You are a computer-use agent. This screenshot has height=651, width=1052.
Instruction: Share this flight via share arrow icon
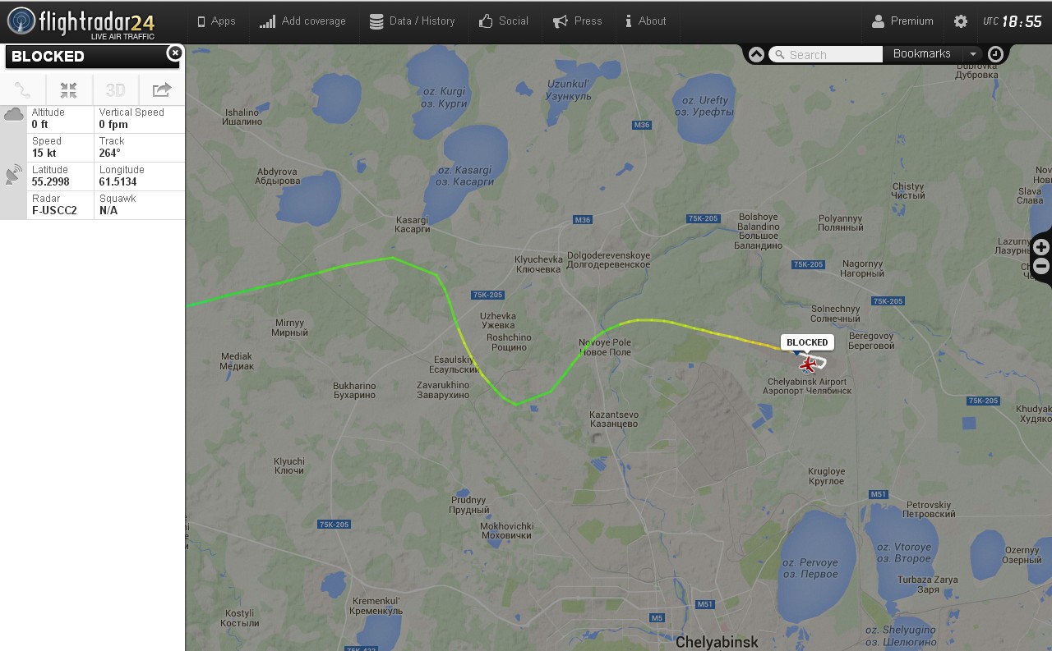pyautogui.click(x=162, y=90)
